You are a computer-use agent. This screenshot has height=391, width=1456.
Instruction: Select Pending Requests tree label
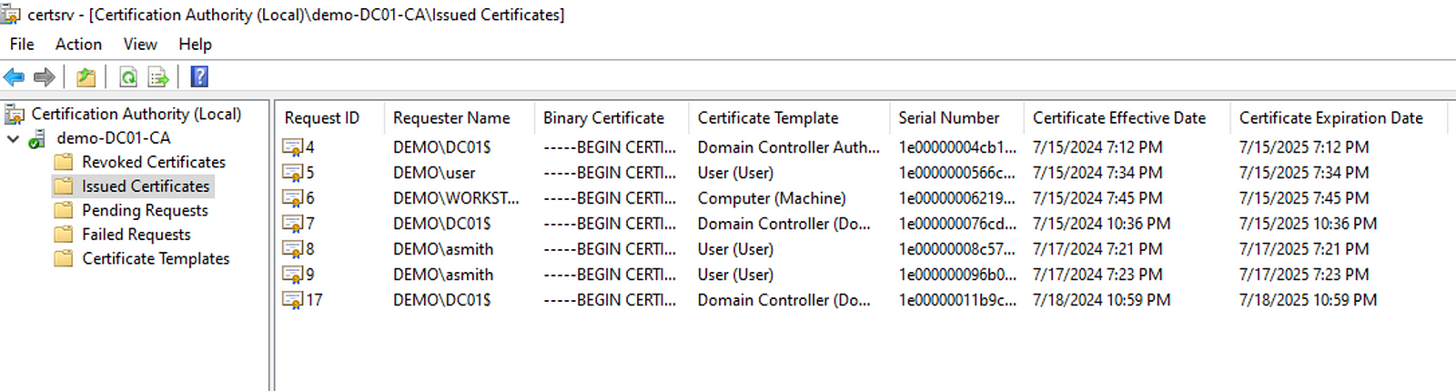tap(145, 210)
